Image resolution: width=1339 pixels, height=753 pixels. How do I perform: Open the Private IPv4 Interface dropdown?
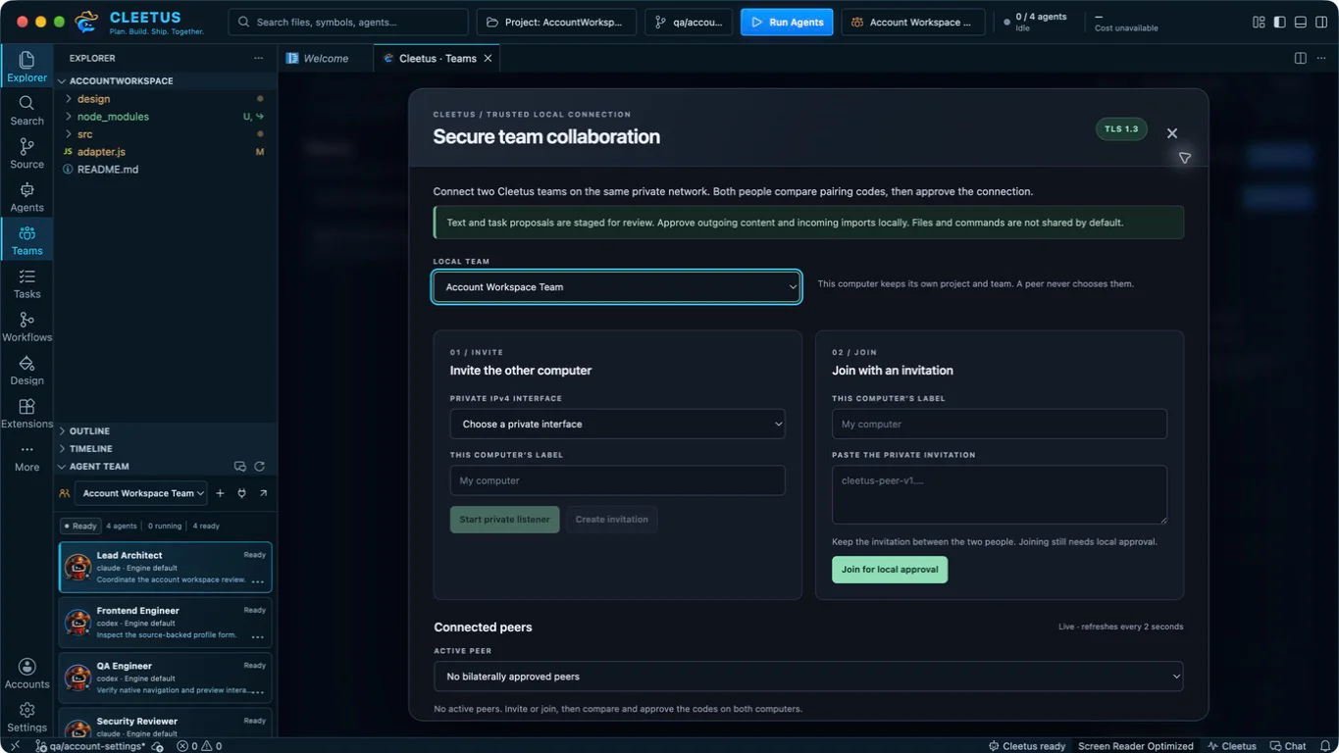point(617,424)
